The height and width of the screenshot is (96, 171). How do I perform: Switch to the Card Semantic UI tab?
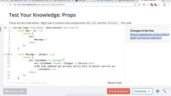point(106,1)
